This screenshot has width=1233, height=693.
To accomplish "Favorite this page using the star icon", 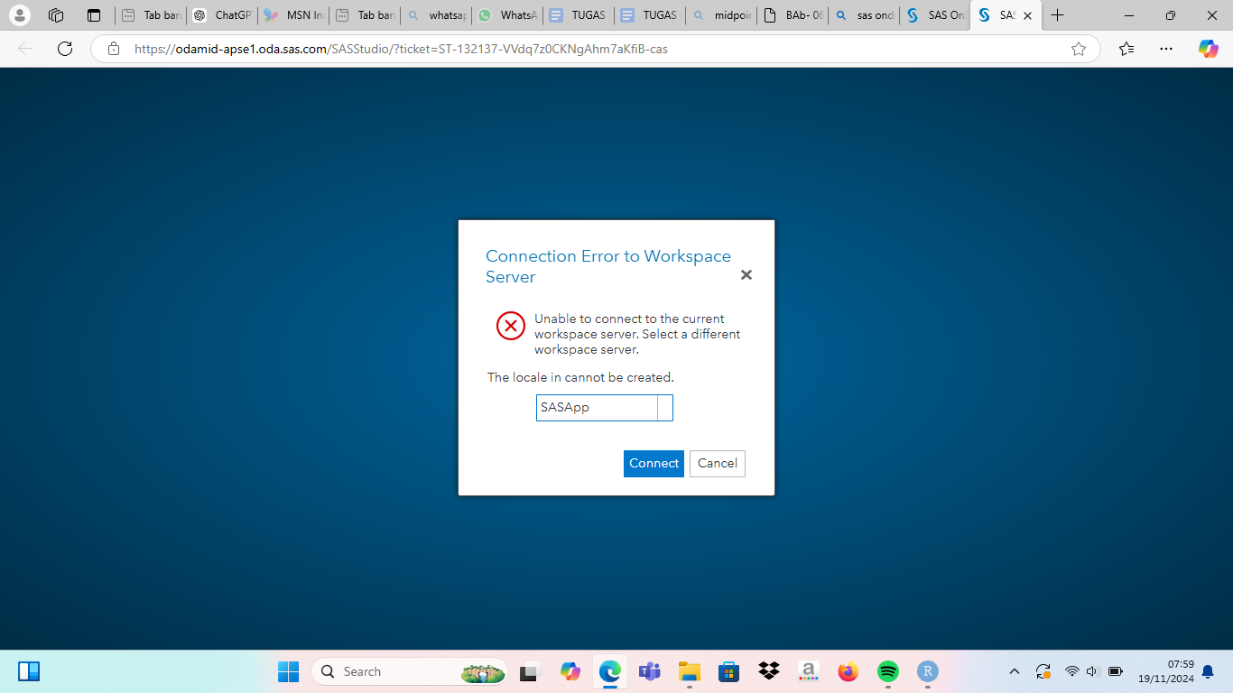I will pos(1080,49).
